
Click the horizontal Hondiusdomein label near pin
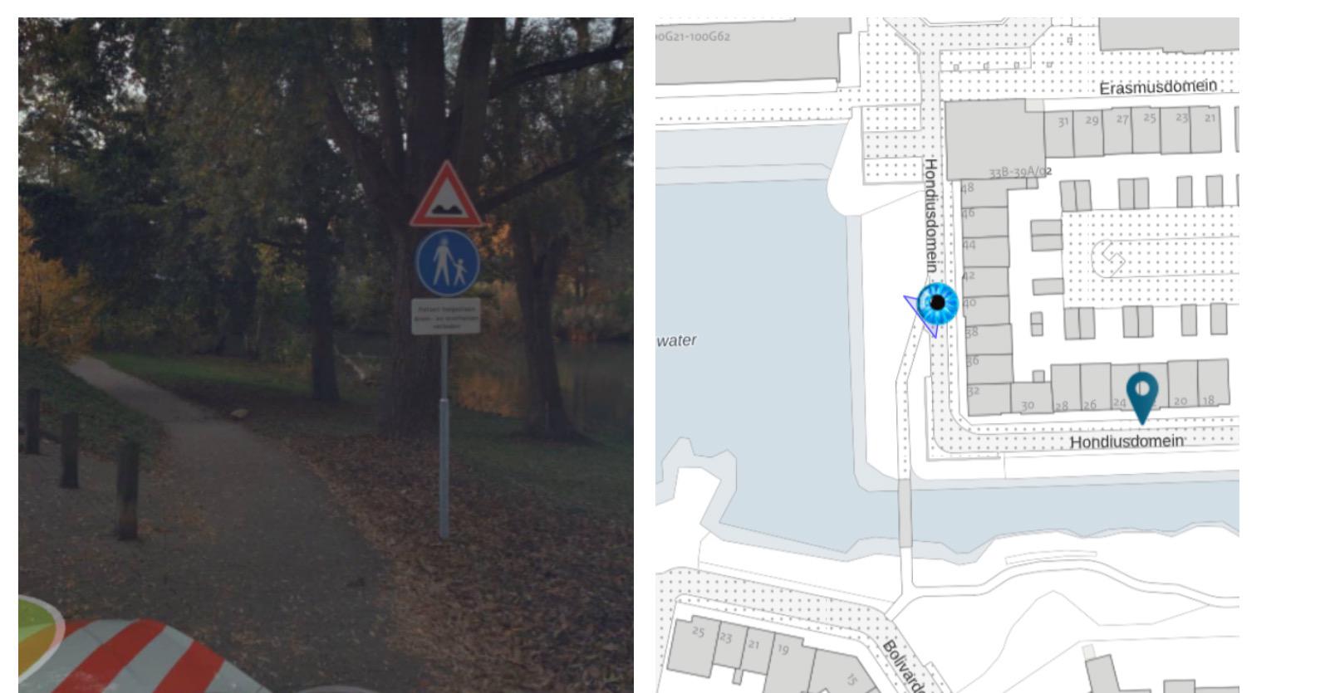coord(1126,442)
